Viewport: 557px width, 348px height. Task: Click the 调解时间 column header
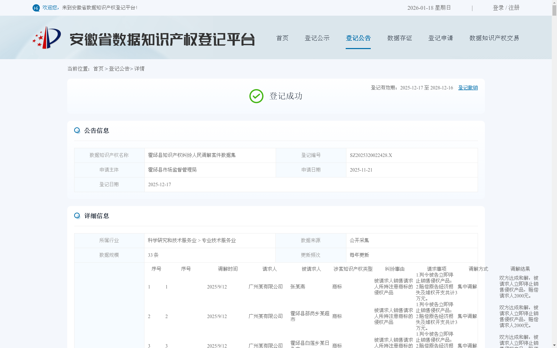tap(228, 269)
